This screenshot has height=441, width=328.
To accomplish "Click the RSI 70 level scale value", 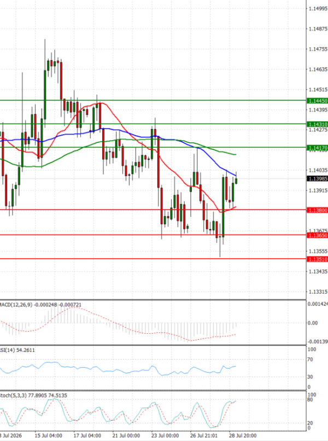I will (310, 359).
